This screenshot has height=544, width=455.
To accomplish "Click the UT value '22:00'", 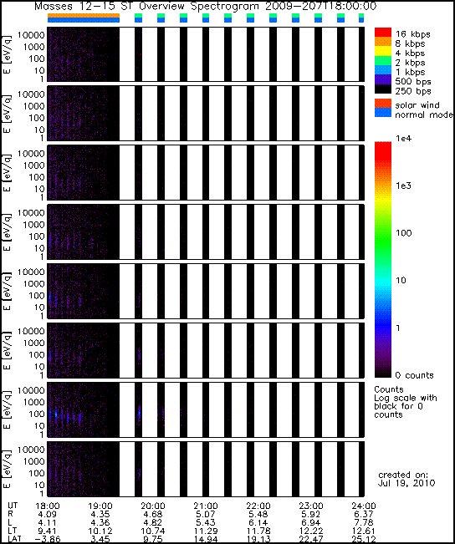I will click(258, 506).
